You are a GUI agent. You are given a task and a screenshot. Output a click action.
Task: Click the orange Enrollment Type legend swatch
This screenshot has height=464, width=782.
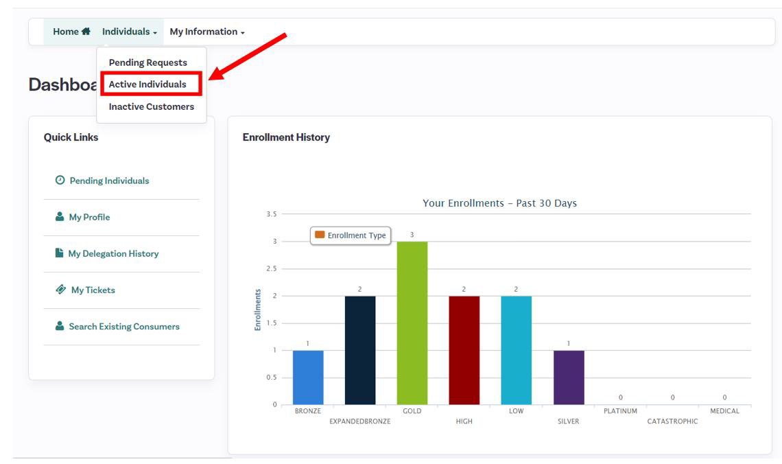(x=320, y=235)
